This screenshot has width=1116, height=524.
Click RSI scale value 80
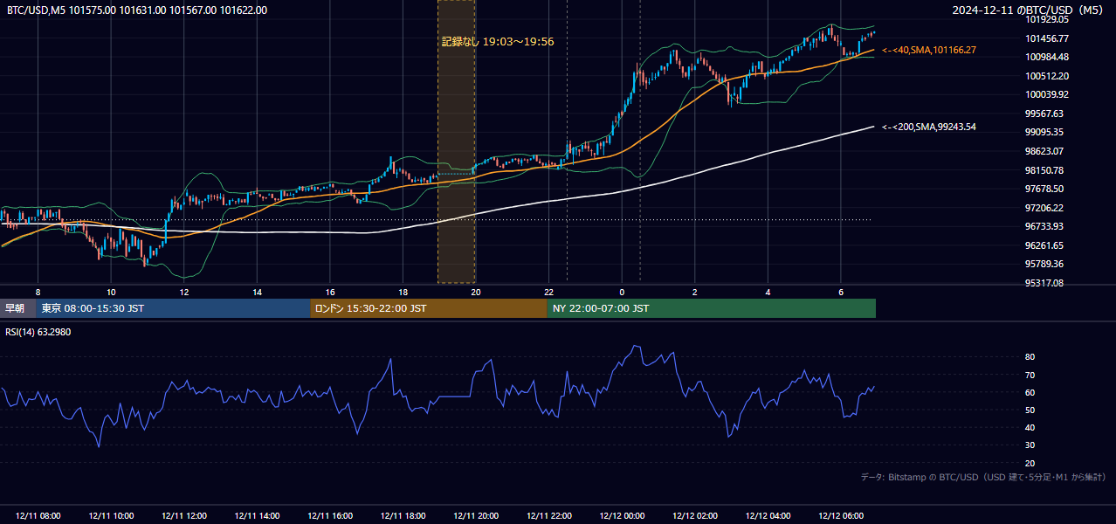coord(1030,357)
